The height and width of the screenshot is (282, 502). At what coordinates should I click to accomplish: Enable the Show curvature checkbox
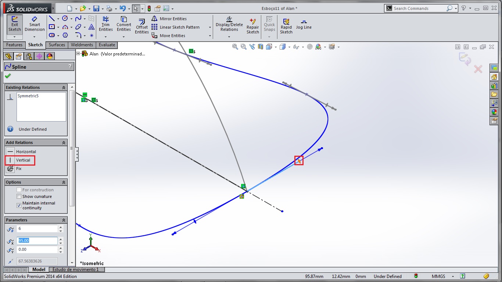(x=19, y=196)
